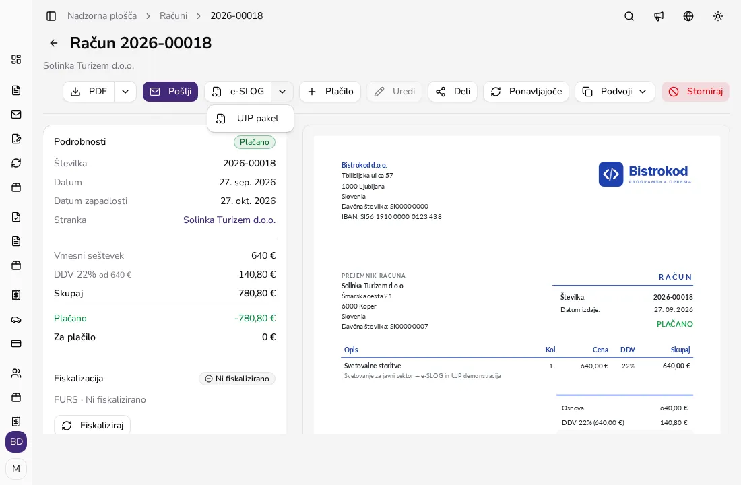Click the M avatar in sidebar
The image size is (741, 485).
16,468
